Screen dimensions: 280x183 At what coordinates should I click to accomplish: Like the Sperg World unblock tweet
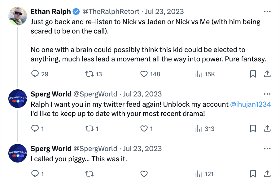click(x=144, y=129)
